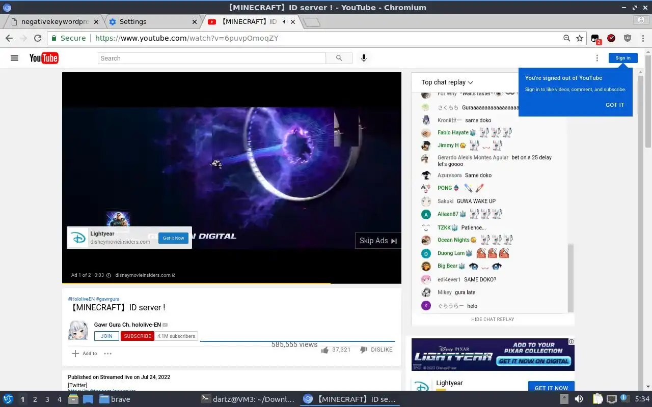652x407 pixels.
Task: Open the system application menu icon
Action: pos(8,399)
